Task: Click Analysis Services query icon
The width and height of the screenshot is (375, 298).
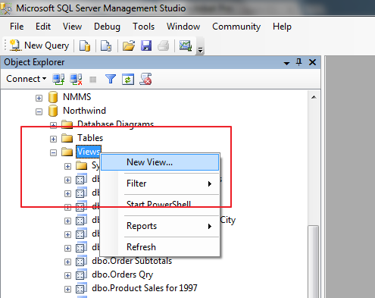Action: (106, 46)
